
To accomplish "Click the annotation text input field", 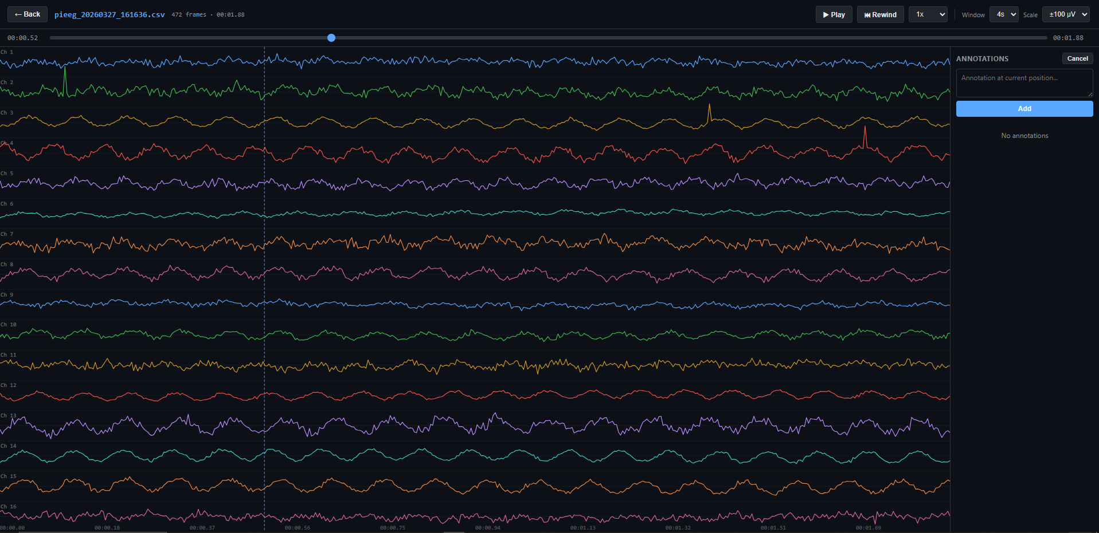I will [1024, 82].
